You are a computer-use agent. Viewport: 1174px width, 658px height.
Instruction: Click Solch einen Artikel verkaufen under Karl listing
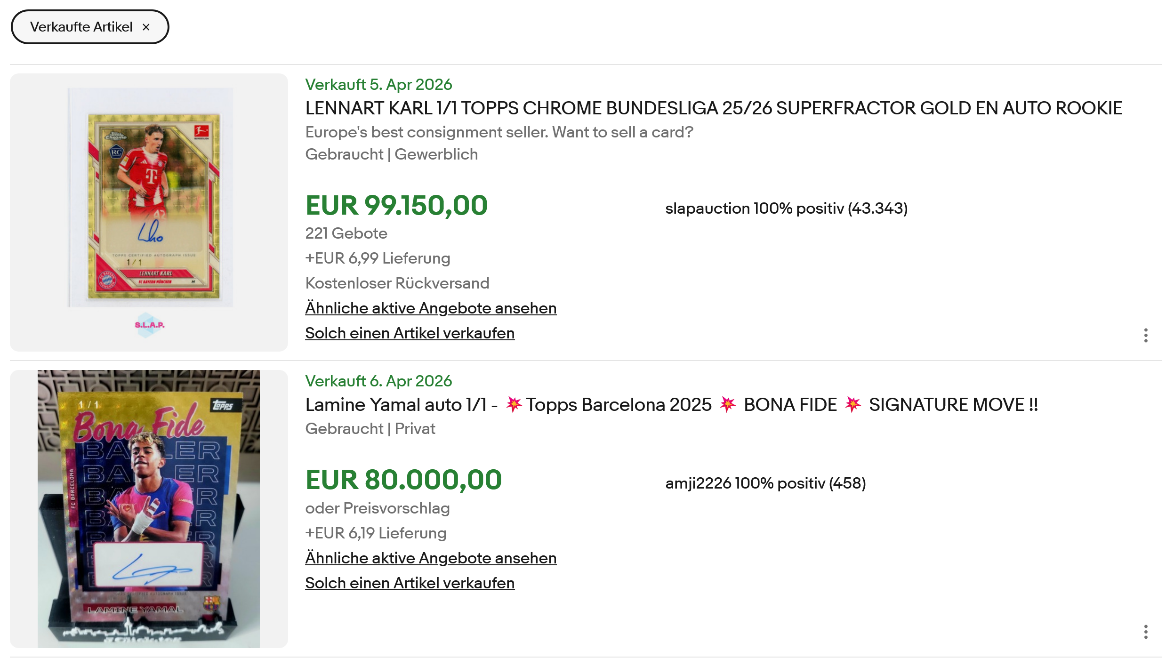410,333
